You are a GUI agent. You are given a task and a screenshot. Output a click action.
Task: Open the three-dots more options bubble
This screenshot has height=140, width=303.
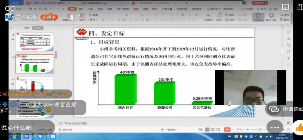[275, 127]
